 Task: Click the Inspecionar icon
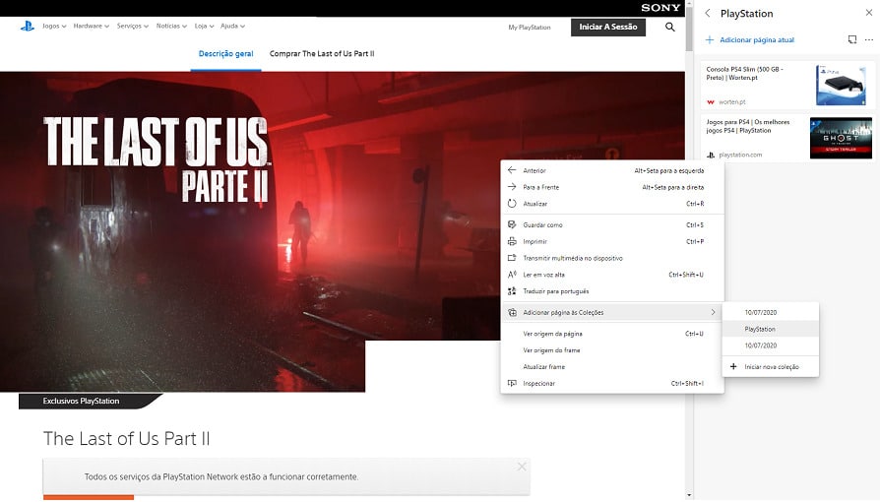click(x=511, y=383)
